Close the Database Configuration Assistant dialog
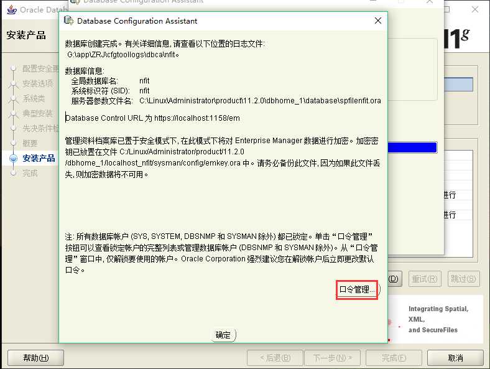 378,21
